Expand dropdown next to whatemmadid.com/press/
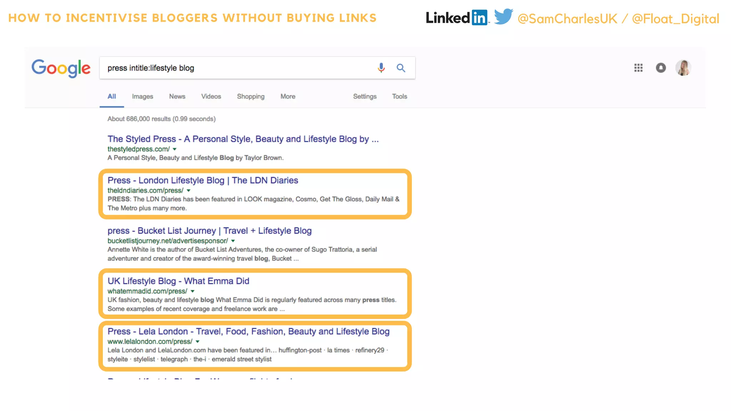Screen dimensions: 731x411 click(x=192, y=291)
